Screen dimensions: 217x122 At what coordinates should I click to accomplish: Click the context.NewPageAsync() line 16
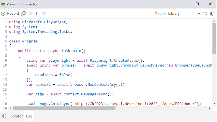(70, 94)
